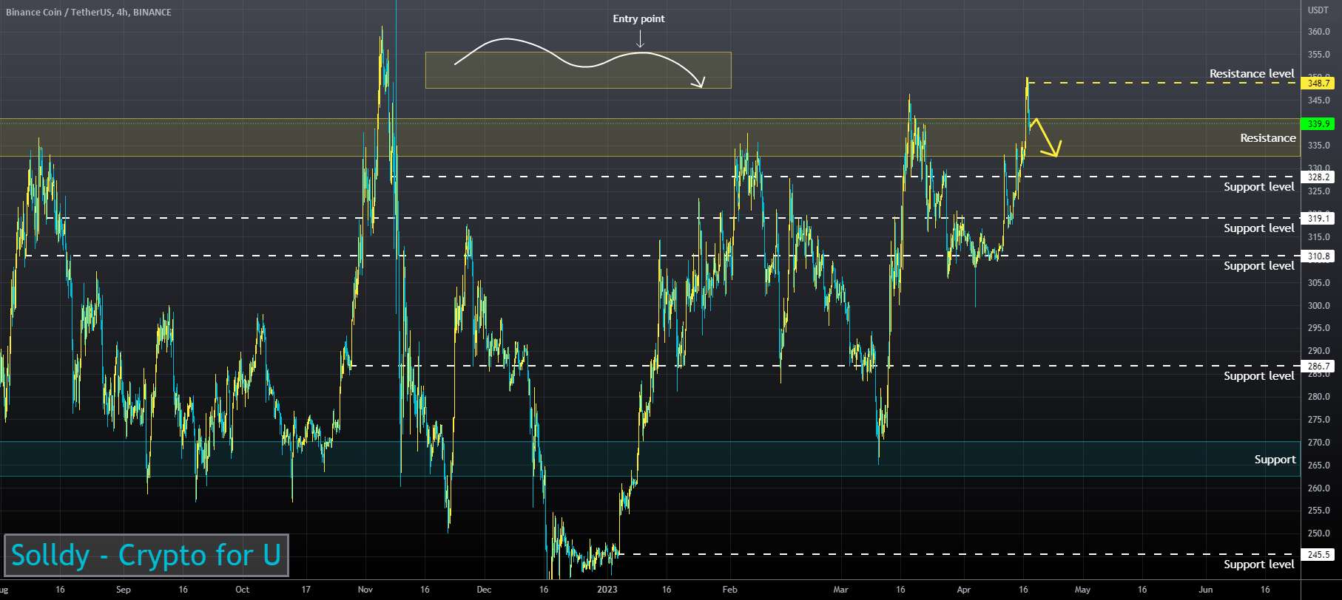Viewport: 1342px width, 600px height.
Task: Click the 286.7 price level tag
Action: tap(1318, 367)
